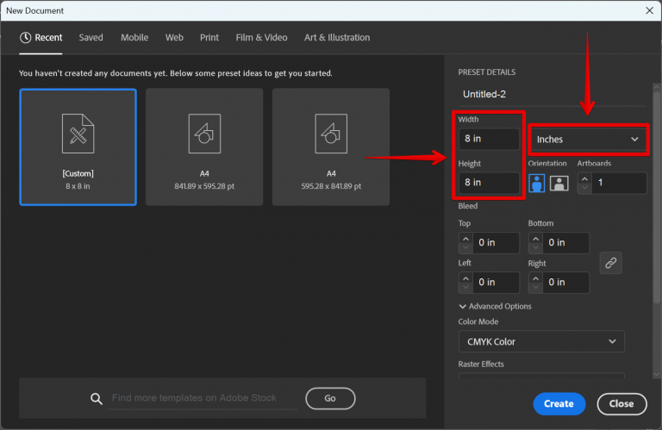
Task: Open the CMYK Color mode dropdown
Action: [x=540, y=342]
